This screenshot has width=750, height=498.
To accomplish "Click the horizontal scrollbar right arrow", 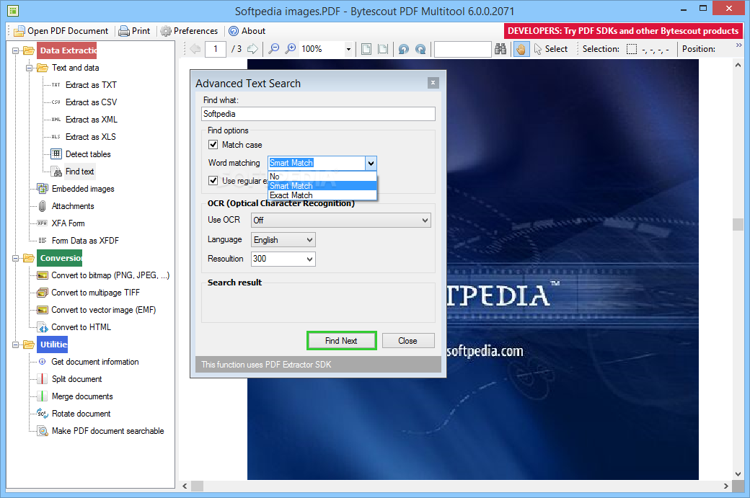I will pos(726,486).
